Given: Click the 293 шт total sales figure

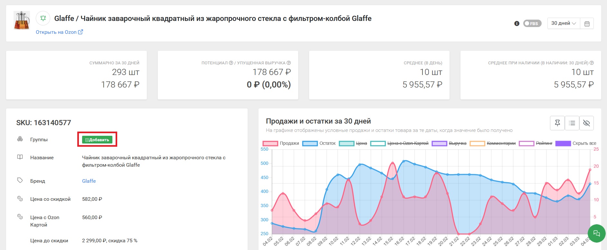Looking at the screenshot, I should [126, 72].
